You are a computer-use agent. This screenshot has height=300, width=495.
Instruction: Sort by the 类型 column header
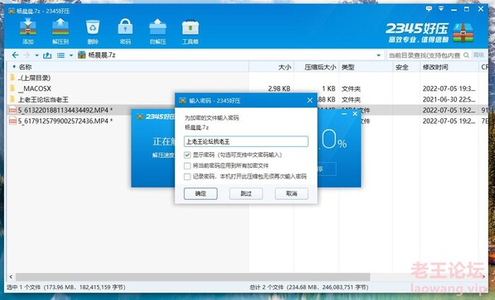[348, 67]
